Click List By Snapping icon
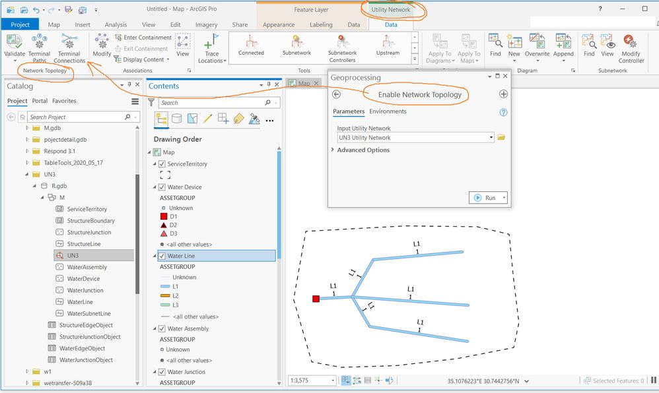 click(223, 119)
